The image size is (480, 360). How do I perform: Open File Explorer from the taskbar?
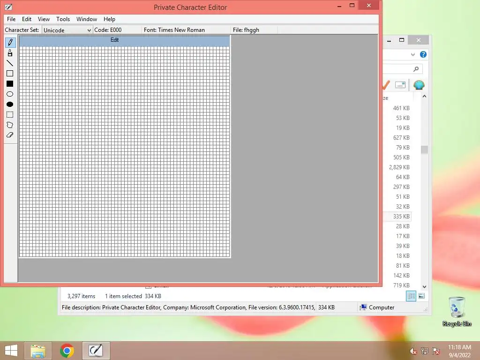coord(37,351)
